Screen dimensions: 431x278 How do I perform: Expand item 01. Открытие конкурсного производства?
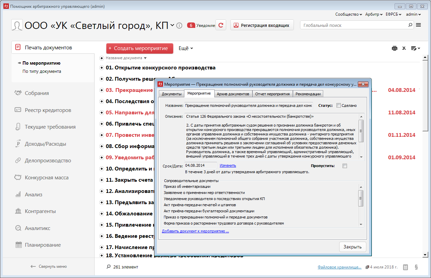[x=101, y=68]
